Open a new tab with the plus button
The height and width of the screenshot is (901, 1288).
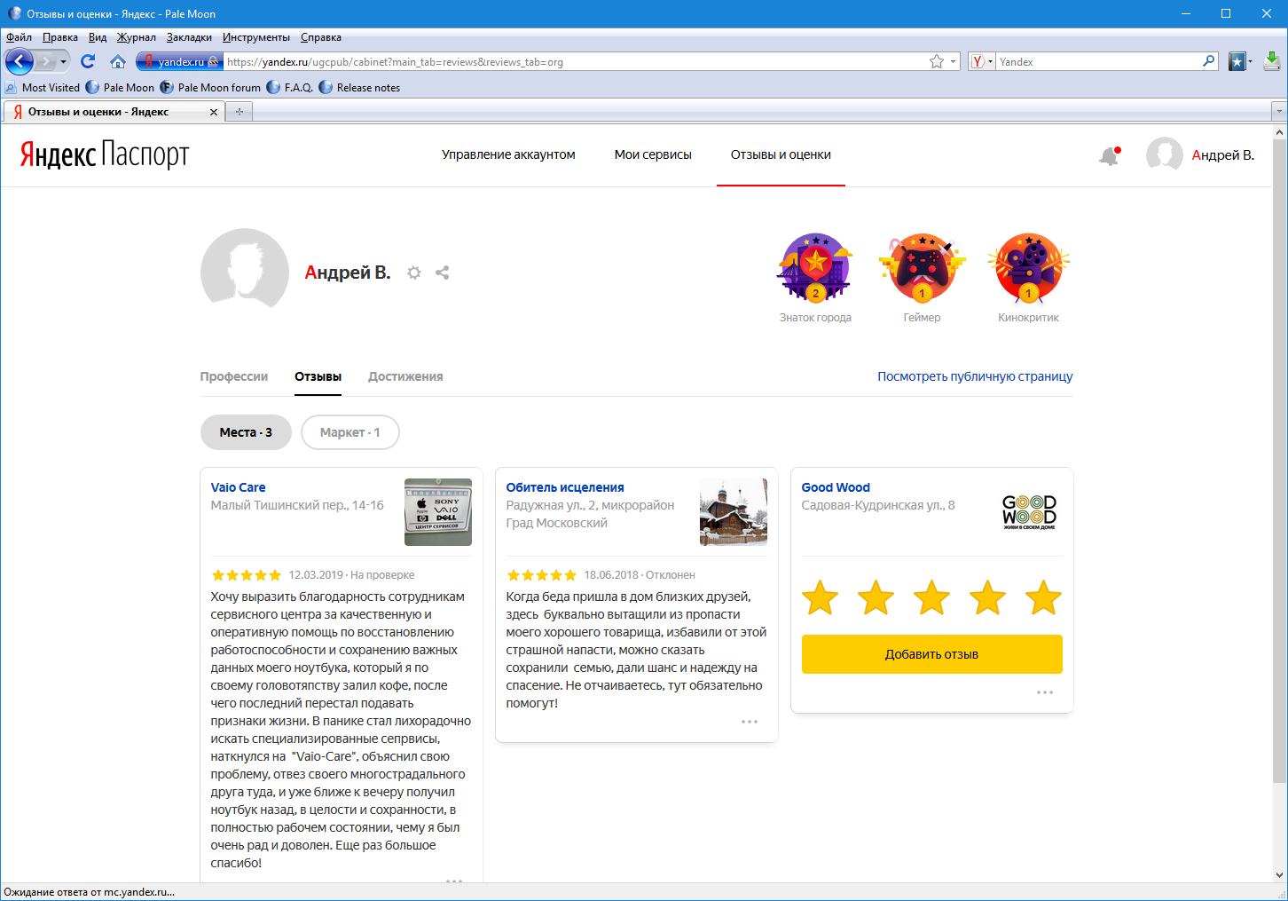point(239,112)
